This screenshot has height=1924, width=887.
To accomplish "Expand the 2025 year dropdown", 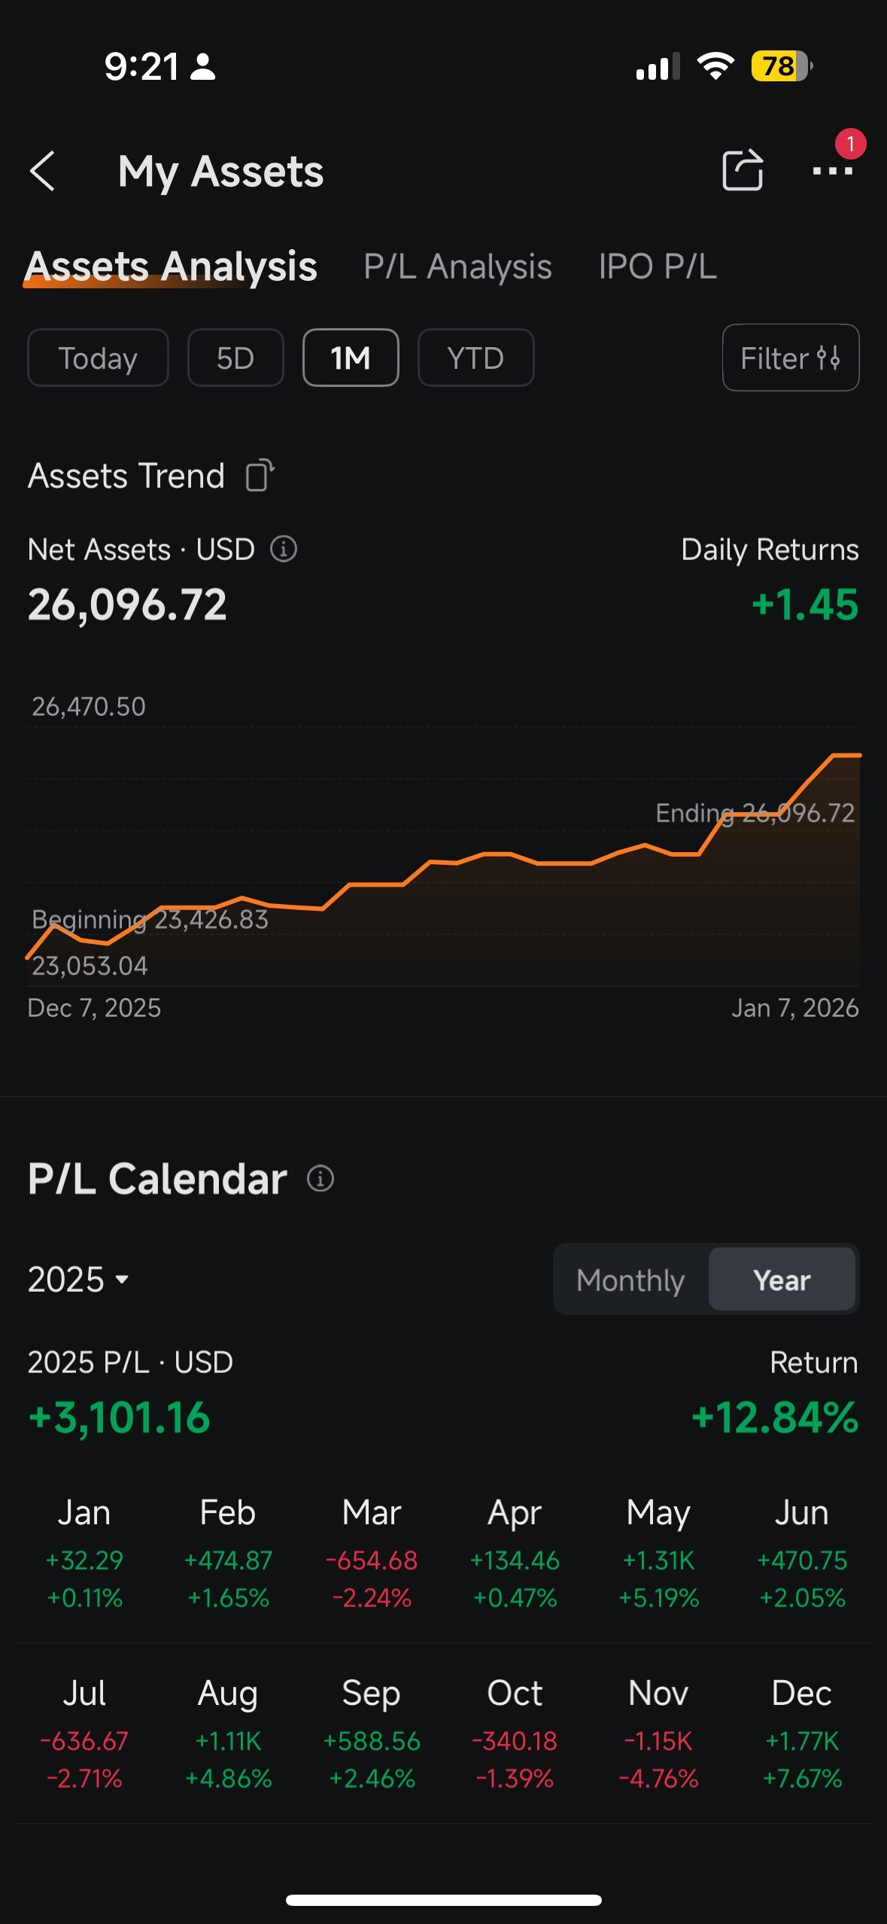I will (x=78, y=1279).
